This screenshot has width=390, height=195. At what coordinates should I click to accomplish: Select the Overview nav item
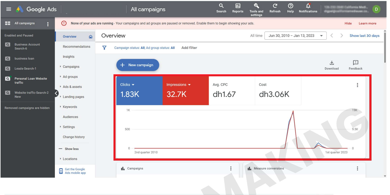pos(75,37)
